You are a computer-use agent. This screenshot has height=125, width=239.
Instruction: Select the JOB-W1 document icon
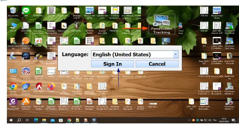click(x=204, y=27)
